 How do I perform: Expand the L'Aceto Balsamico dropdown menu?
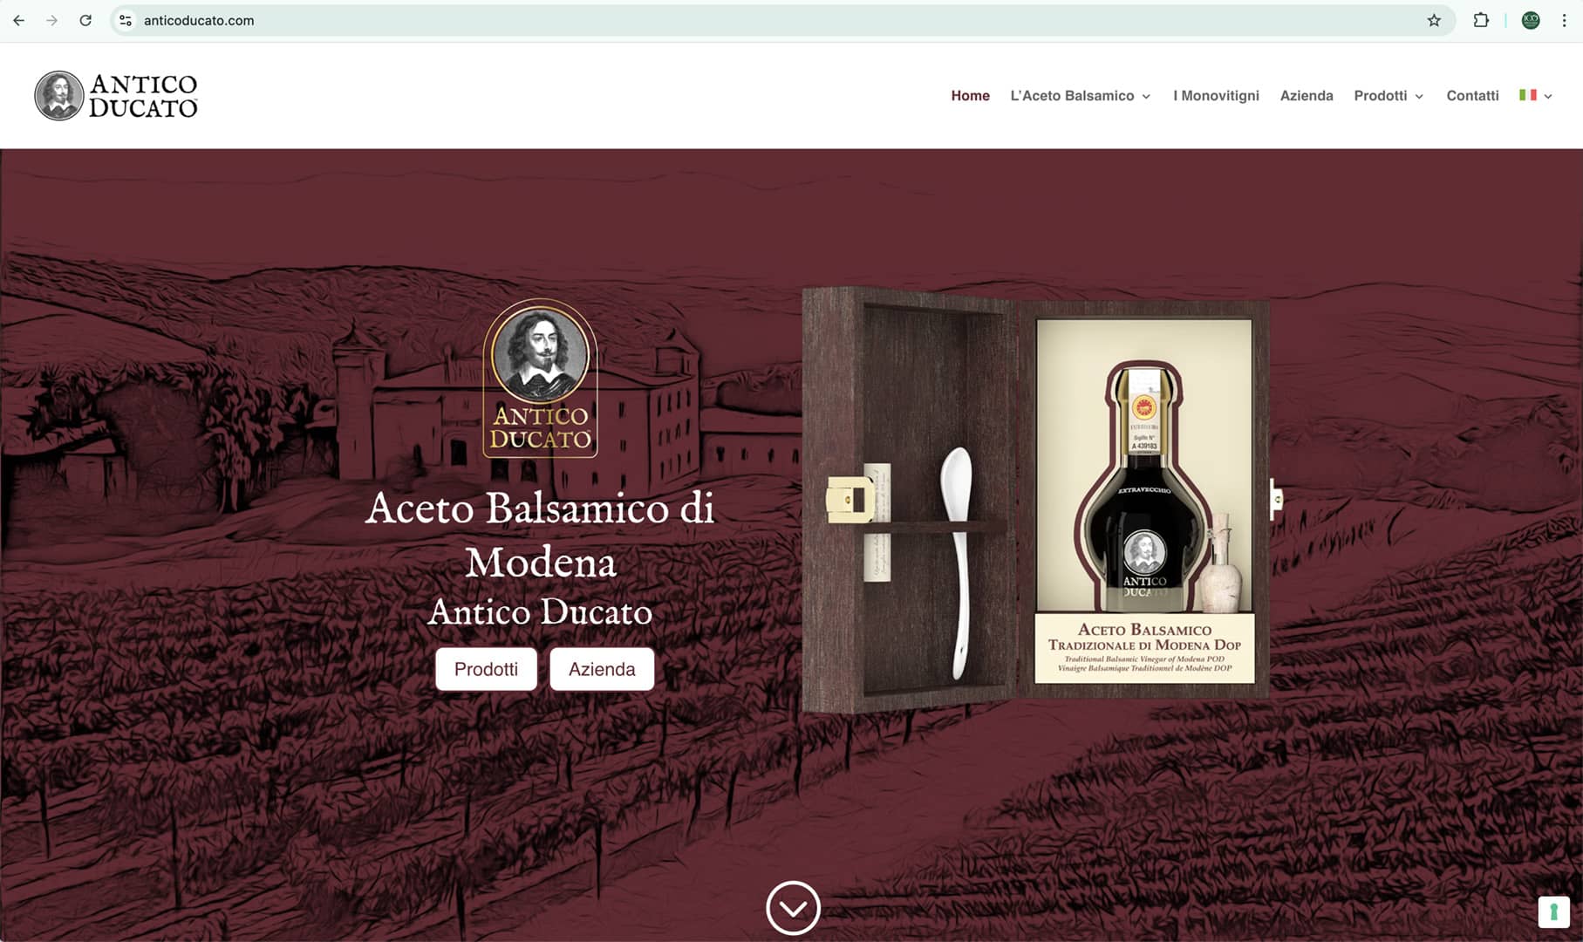click(x=1081, y=96)
